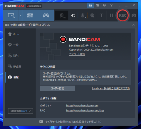Select the HDMI device recording mode

pos(30,16)
